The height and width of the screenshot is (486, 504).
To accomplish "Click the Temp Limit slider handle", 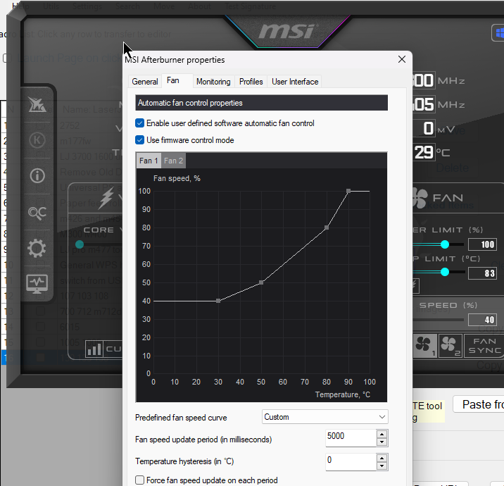I will (x=445, y=272).
